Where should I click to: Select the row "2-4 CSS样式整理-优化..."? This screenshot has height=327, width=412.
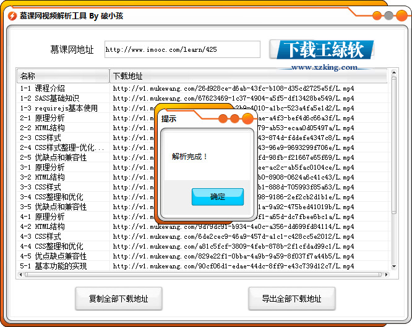point(202,147)
